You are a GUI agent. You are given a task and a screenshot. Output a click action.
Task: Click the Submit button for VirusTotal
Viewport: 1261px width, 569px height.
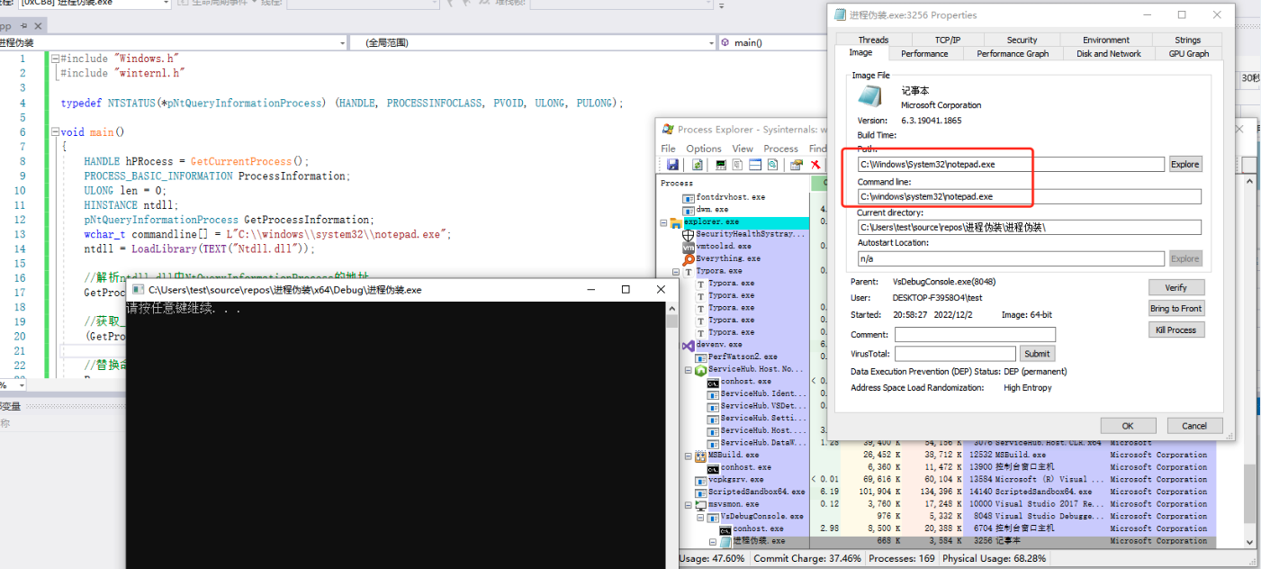pyautogui.click(x=1037, y=354)
